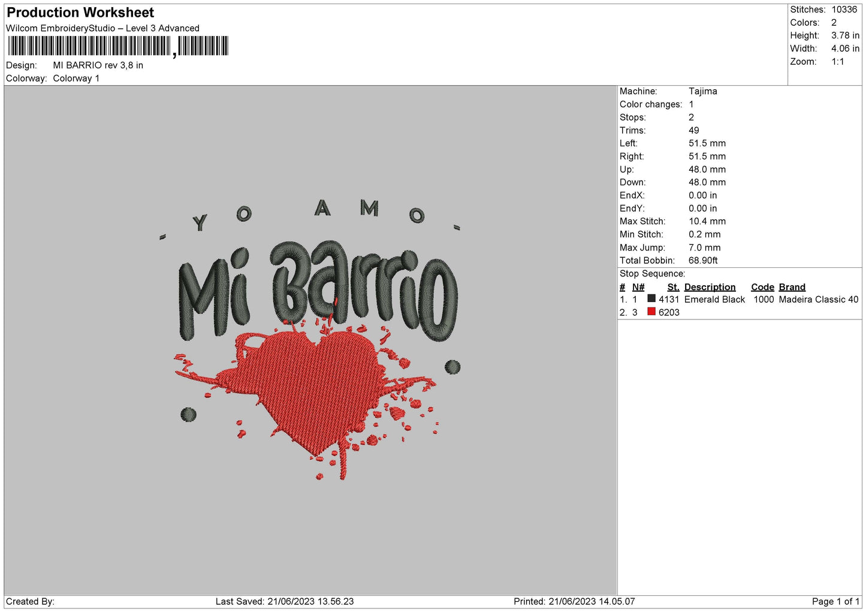The height and width of the screenshot is (612, 866).
Task: Click the thread code 4131
Action: [669, 300]
